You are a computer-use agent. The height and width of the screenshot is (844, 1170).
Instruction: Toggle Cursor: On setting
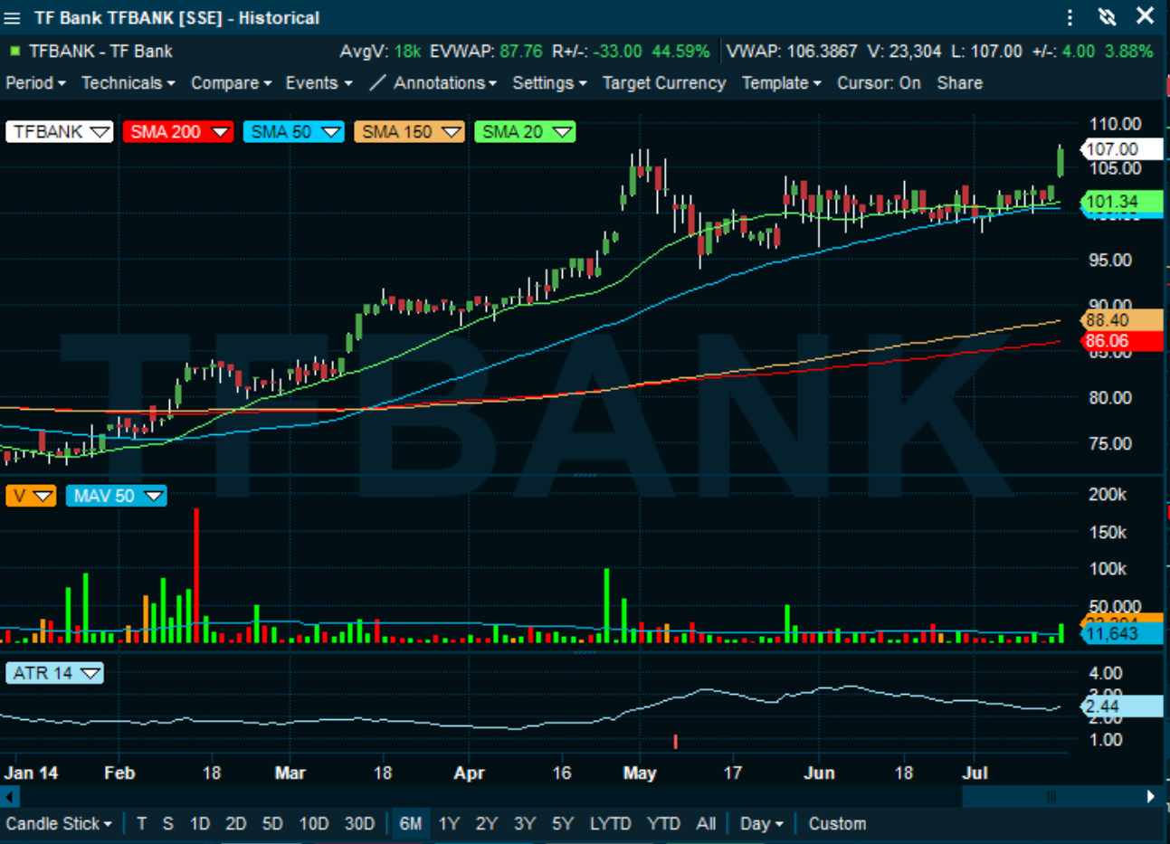pos(879,83)
